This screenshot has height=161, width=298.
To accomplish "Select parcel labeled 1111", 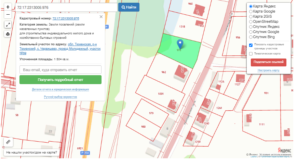I will tap(262, 124).
